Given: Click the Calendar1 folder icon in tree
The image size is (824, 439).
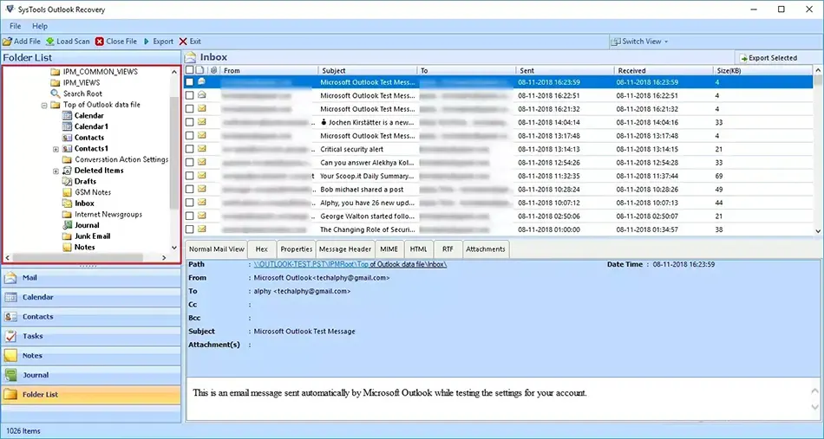Looking at the screenshot, I should click(67, 126).
